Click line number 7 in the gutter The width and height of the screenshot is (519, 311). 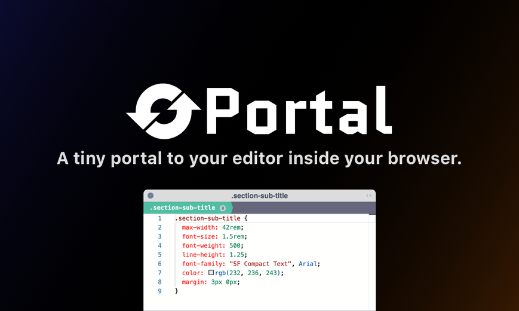click(159, 273)
